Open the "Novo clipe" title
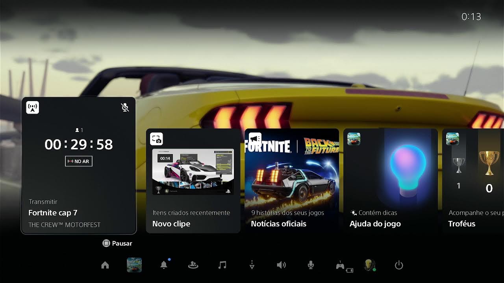 click(171, 224)
